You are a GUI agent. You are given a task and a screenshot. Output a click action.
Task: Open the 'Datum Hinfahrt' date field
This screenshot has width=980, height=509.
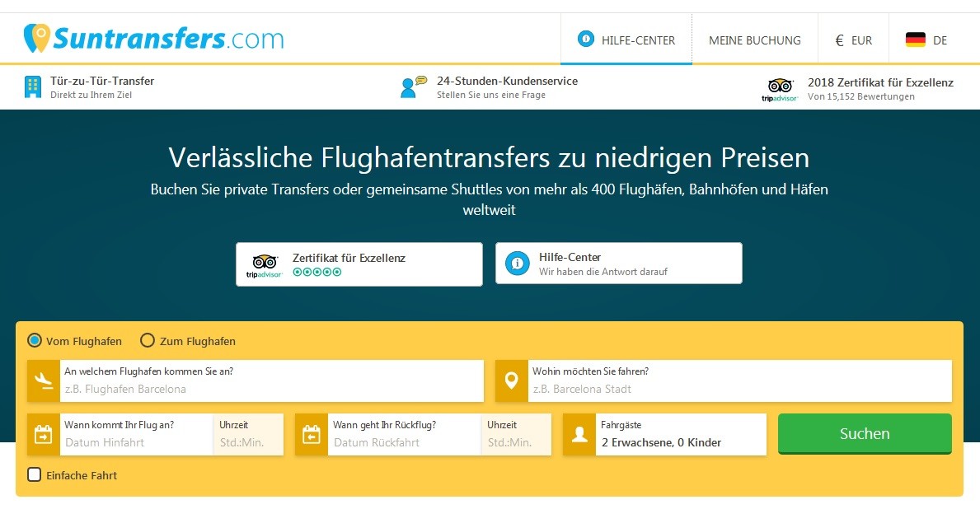(x=136, y=434)
